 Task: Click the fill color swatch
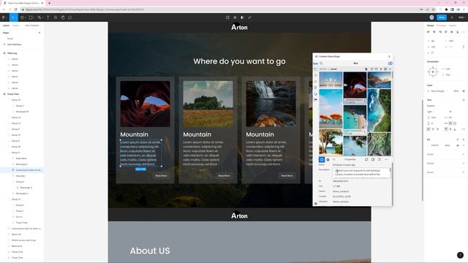pos(429,145)
